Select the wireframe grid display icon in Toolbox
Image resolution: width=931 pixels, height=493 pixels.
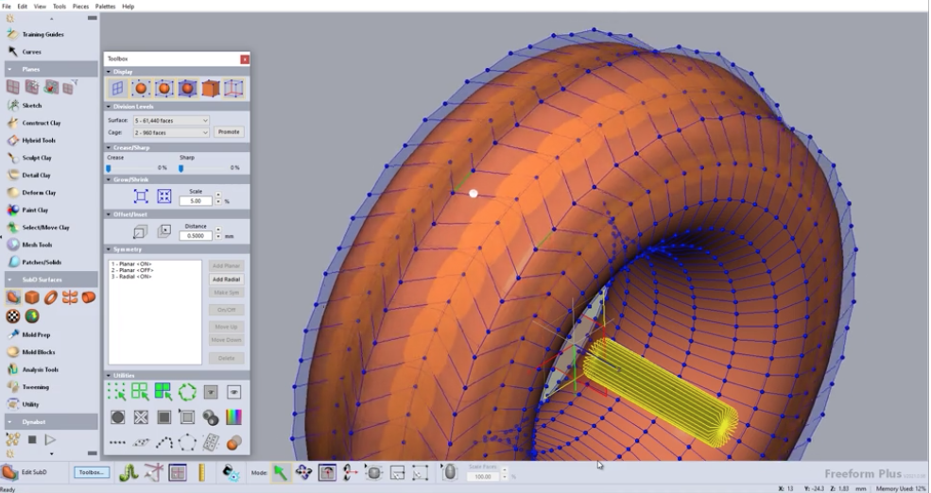[x=117, y=89]
